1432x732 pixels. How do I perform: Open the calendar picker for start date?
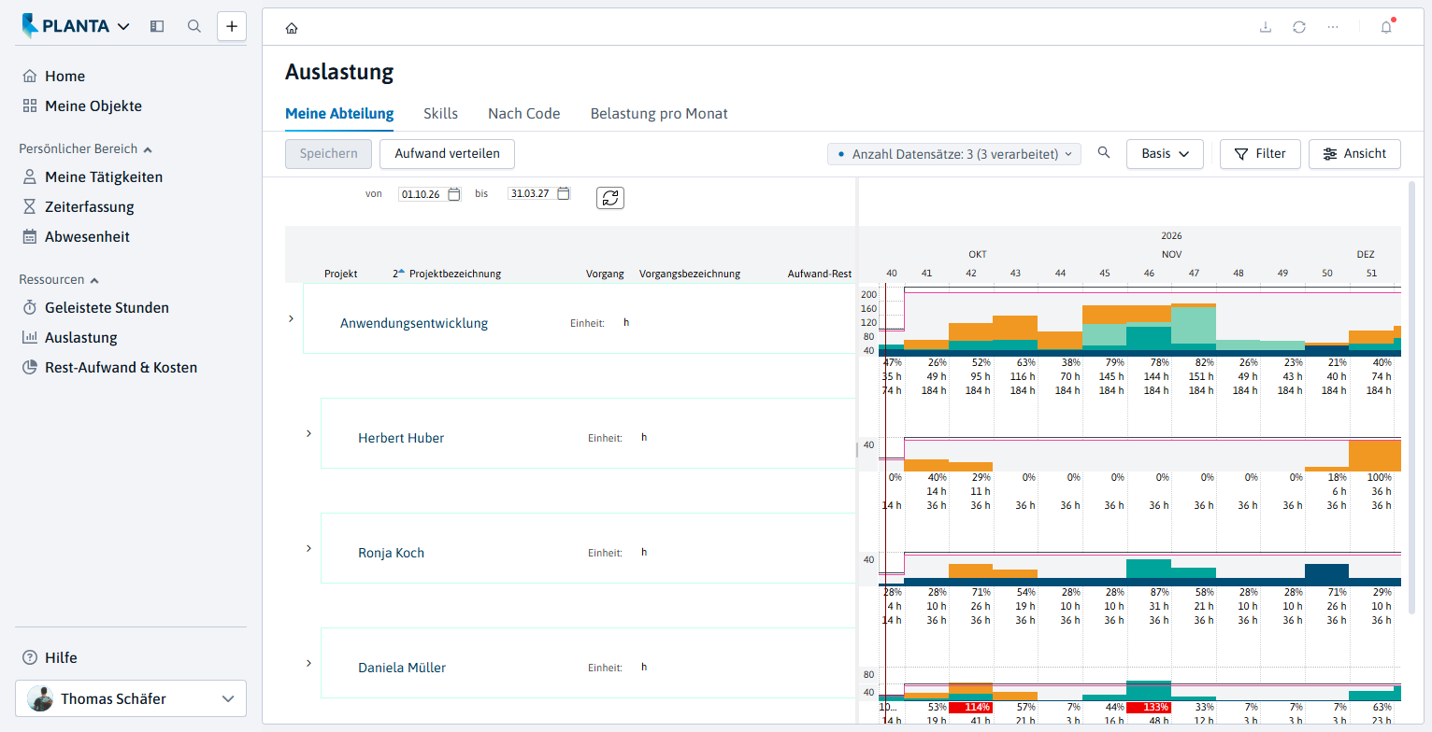tap(454, 194)
